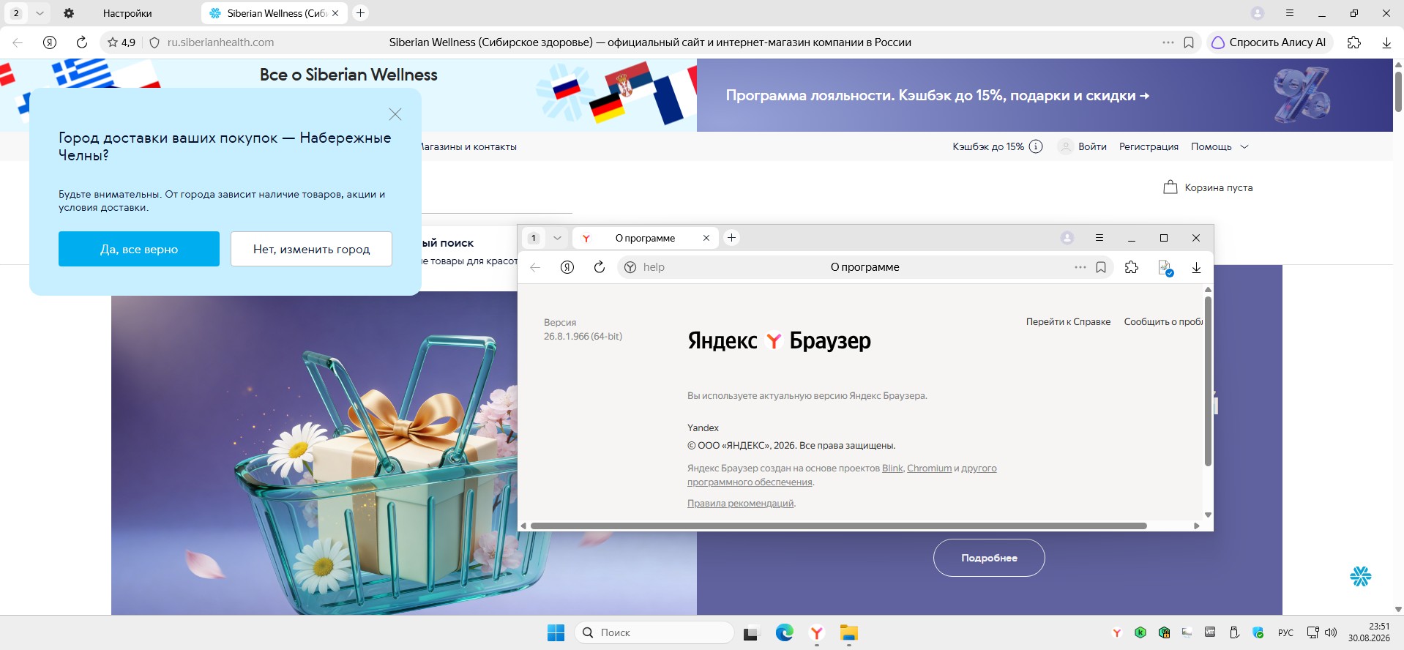Image resolution: width=1404 pixels, height=650 pixels.
Task: Open the Windows Start menu
Action: click(556, 632)
